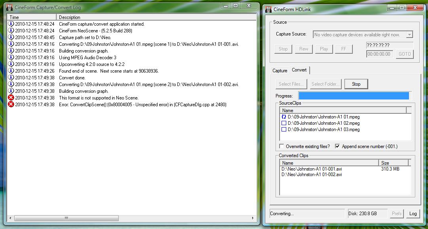428x229 pixels.
Task: Click the red error icon beside ConvertClipScene error
Action: (11, 104)
